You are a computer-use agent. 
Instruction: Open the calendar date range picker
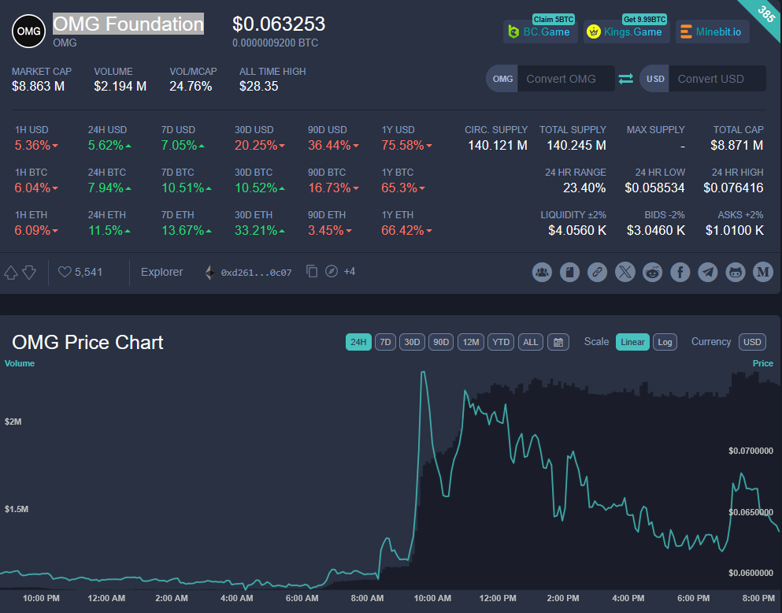(558, 342)
